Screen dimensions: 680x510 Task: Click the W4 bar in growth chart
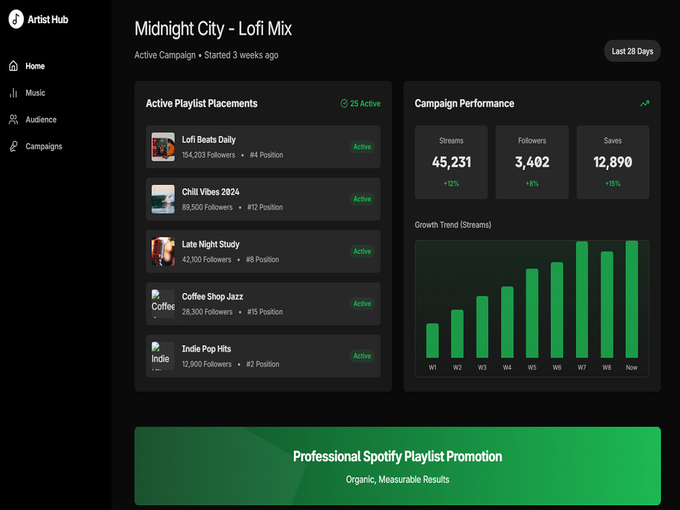507,322
